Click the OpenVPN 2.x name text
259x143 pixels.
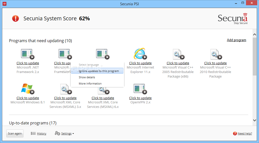coord(140,102)
